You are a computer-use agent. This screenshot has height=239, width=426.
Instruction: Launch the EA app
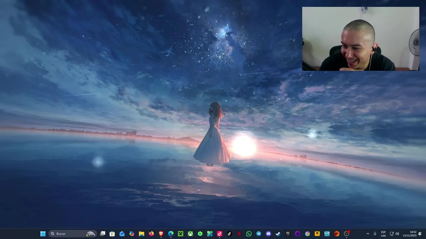click(337, 234)
